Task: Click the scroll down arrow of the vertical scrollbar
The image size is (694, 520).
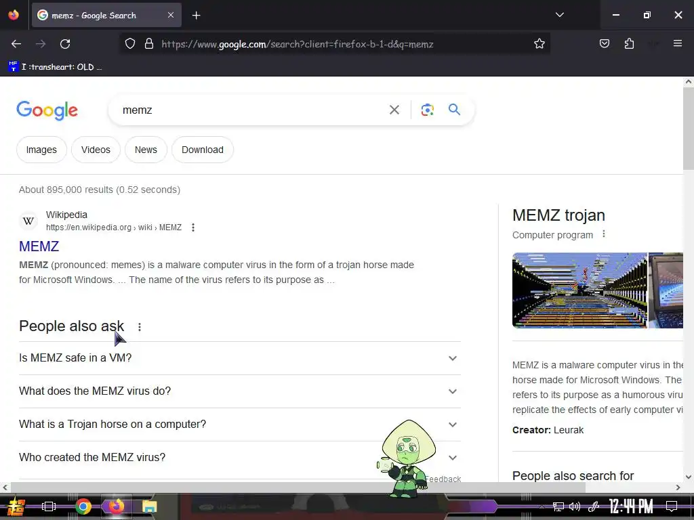Action: tap(689, 477)
